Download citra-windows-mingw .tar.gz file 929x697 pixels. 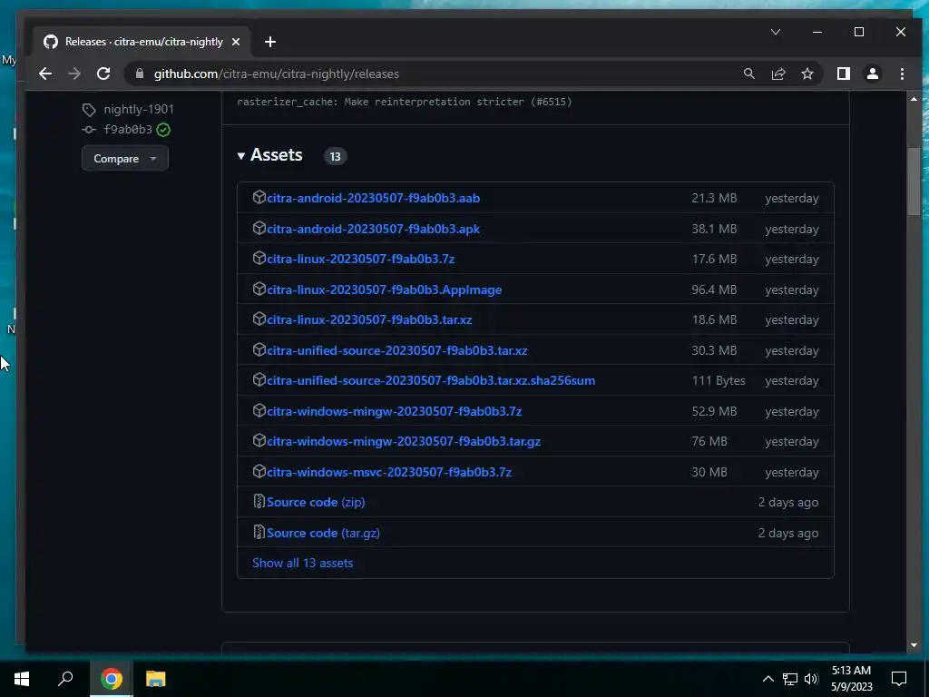tap(404, 442)
